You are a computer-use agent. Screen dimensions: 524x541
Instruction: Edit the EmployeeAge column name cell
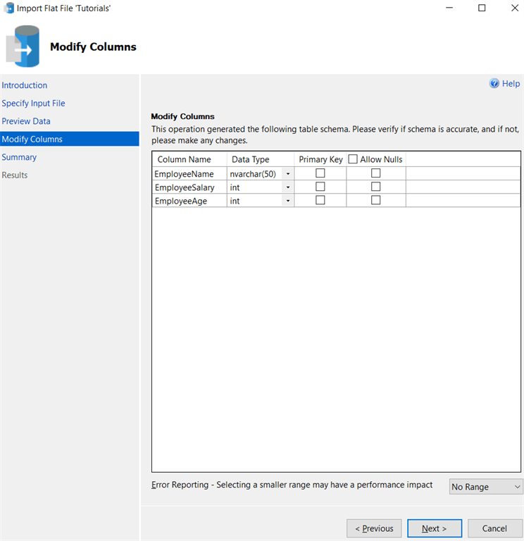189,201
